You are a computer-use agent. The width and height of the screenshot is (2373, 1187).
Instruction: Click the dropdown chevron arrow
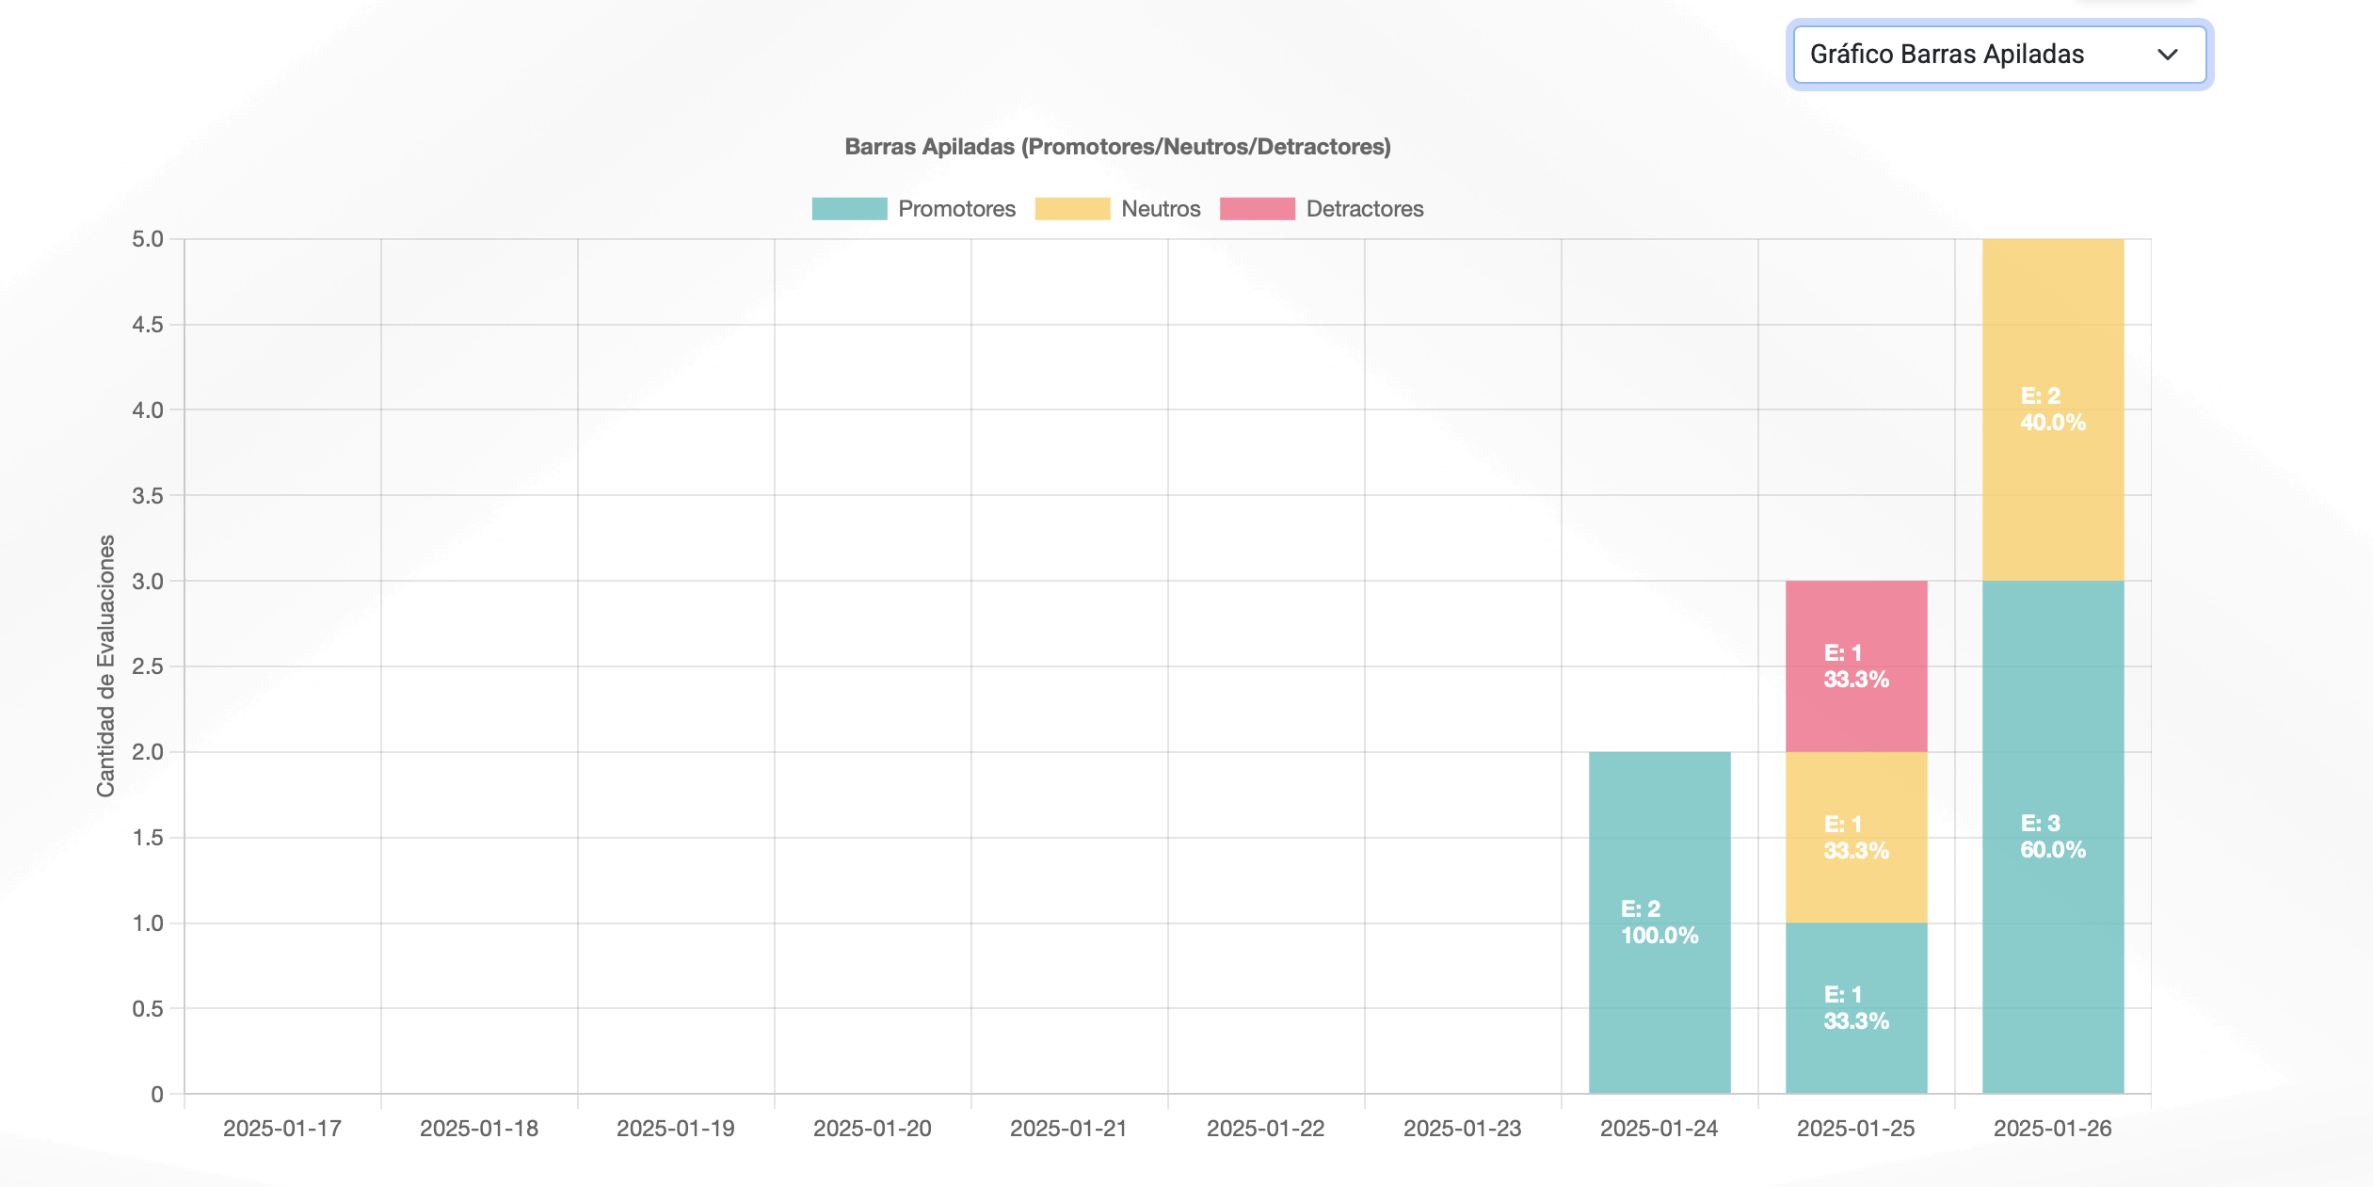click(x=2168, y=55)
